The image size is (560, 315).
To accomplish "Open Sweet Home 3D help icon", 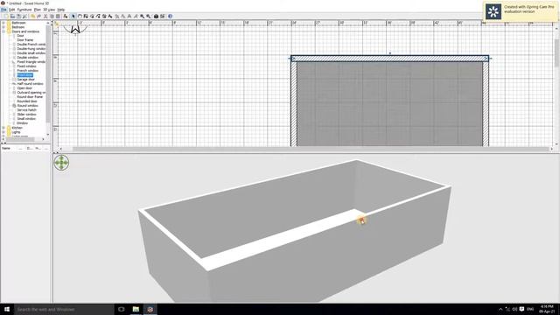I will 170,16.
